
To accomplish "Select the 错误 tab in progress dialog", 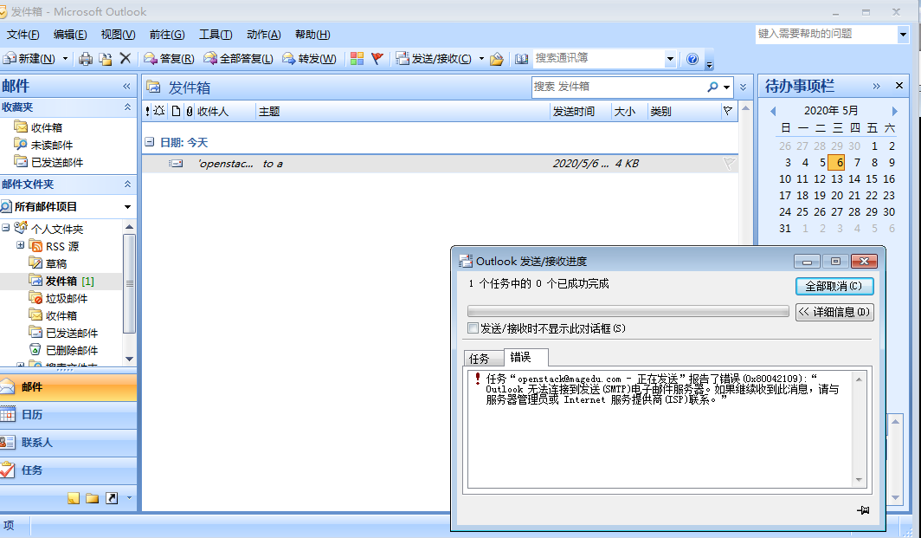I will pyautogui.click(x=526, y=357).
